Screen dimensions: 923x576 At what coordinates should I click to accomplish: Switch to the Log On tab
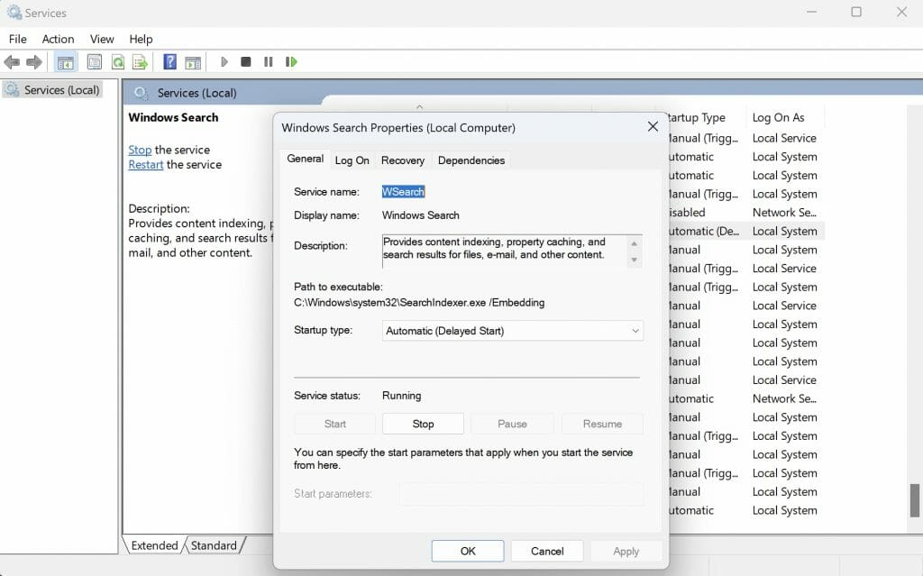[x=352, y=160]
